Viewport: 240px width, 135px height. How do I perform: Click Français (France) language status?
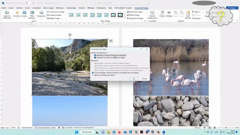pyautogui.click(x=27, y=127)
